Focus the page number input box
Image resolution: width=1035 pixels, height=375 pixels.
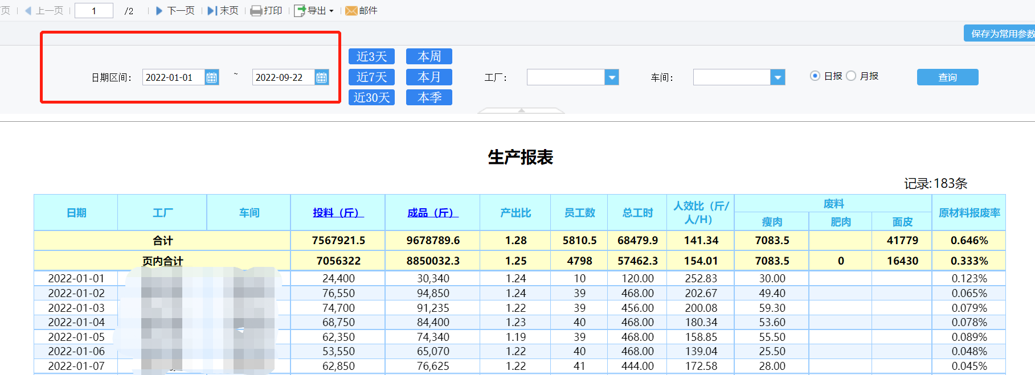click(94, 11)
